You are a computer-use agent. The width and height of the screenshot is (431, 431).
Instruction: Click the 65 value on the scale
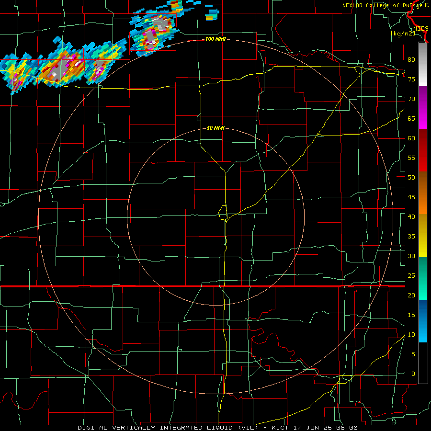[411, 118]
